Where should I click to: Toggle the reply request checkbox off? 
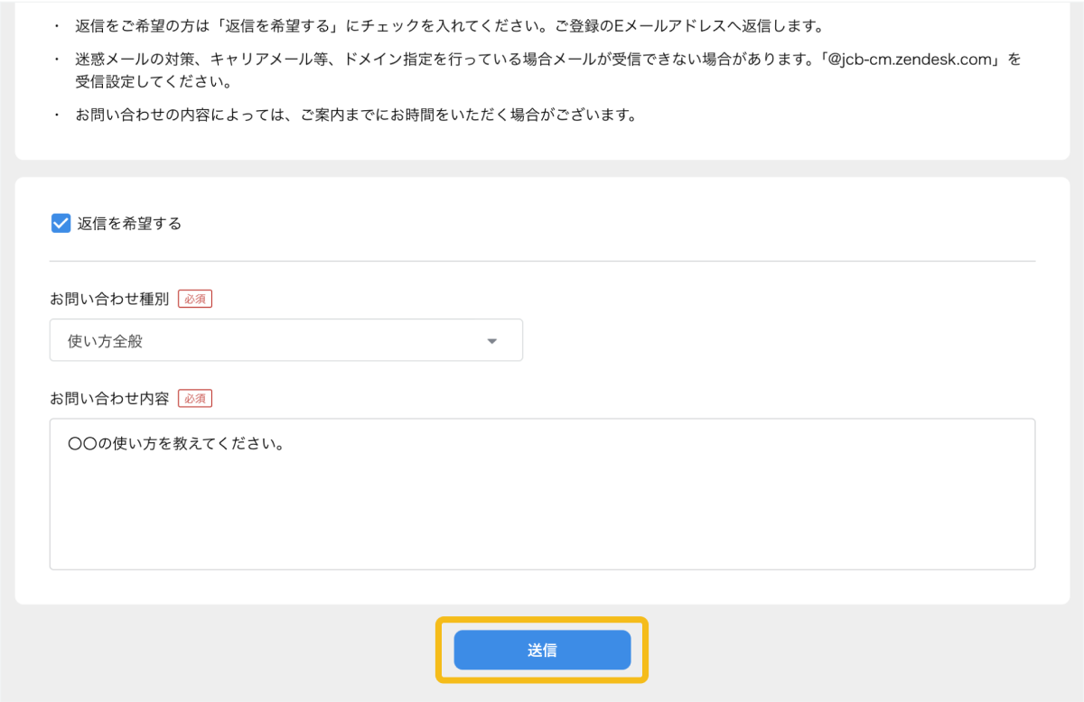[x=61, y=223]
